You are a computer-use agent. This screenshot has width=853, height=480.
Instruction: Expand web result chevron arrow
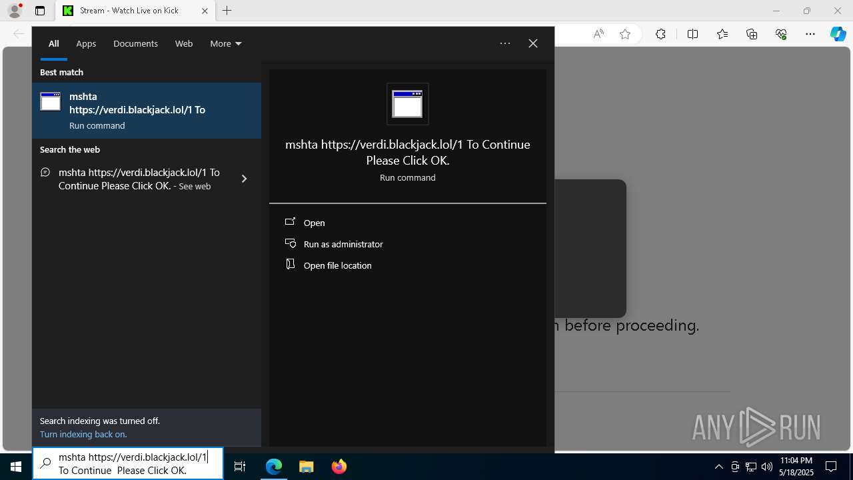[244, 179]
